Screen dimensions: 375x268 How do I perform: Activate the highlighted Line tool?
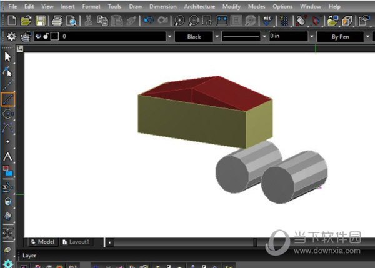click(x=8, y=99)
